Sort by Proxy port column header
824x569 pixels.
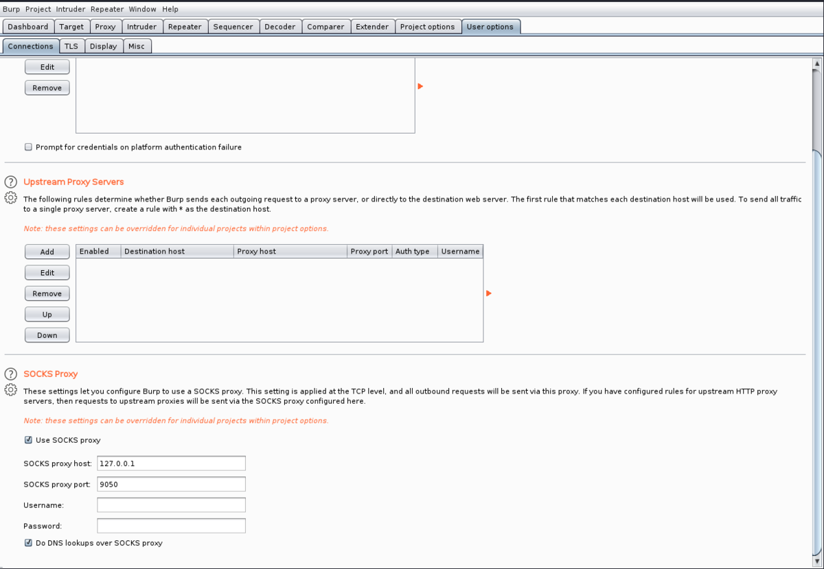point(369,252)
